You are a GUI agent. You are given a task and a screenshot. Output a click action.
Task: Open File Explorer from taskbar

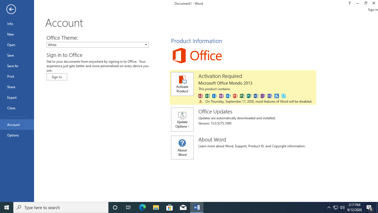(x=156, y=207)
